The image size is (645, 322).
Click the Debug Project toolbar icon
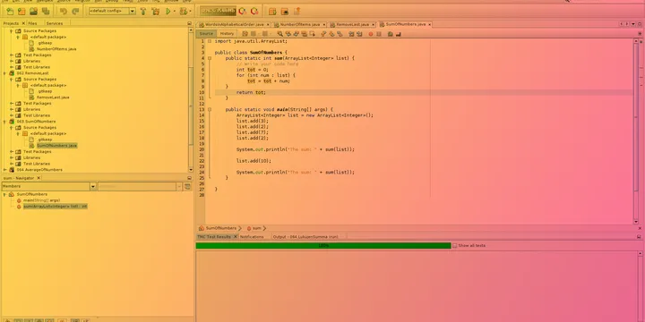click(184, 11)
